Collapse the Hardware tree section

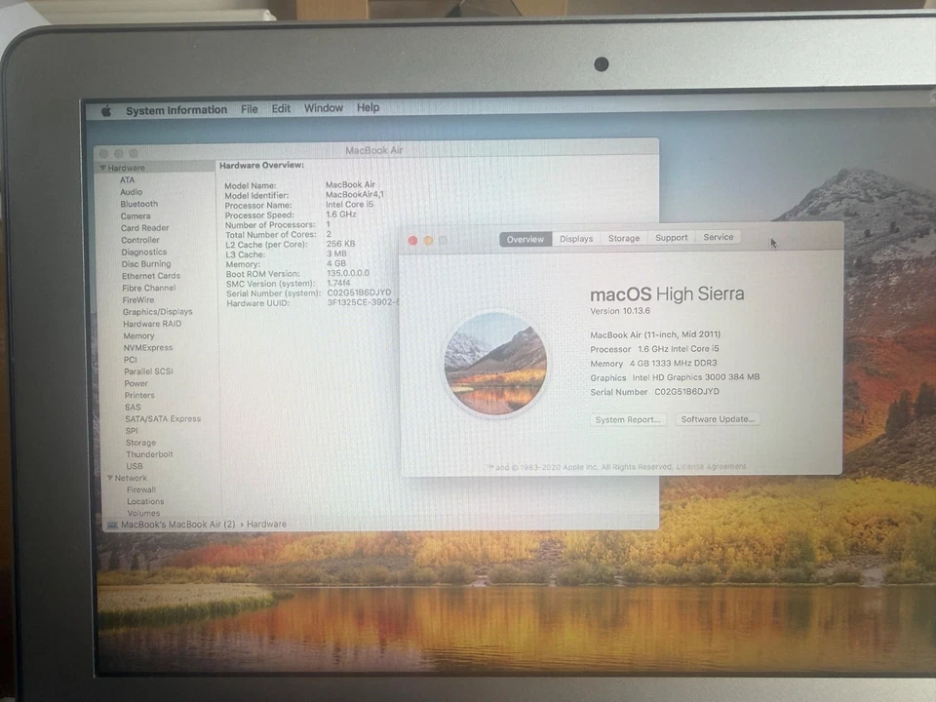[x=103, y=168]
